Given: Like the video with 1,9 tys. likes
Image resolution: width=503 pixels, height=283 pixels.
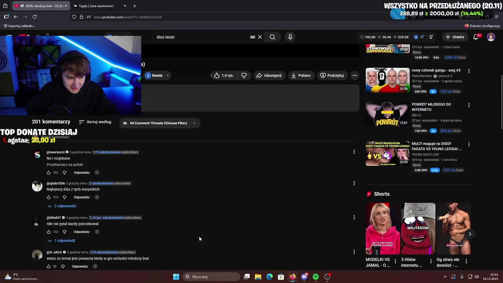Looking at the screenshot, I should coord(224,75).
